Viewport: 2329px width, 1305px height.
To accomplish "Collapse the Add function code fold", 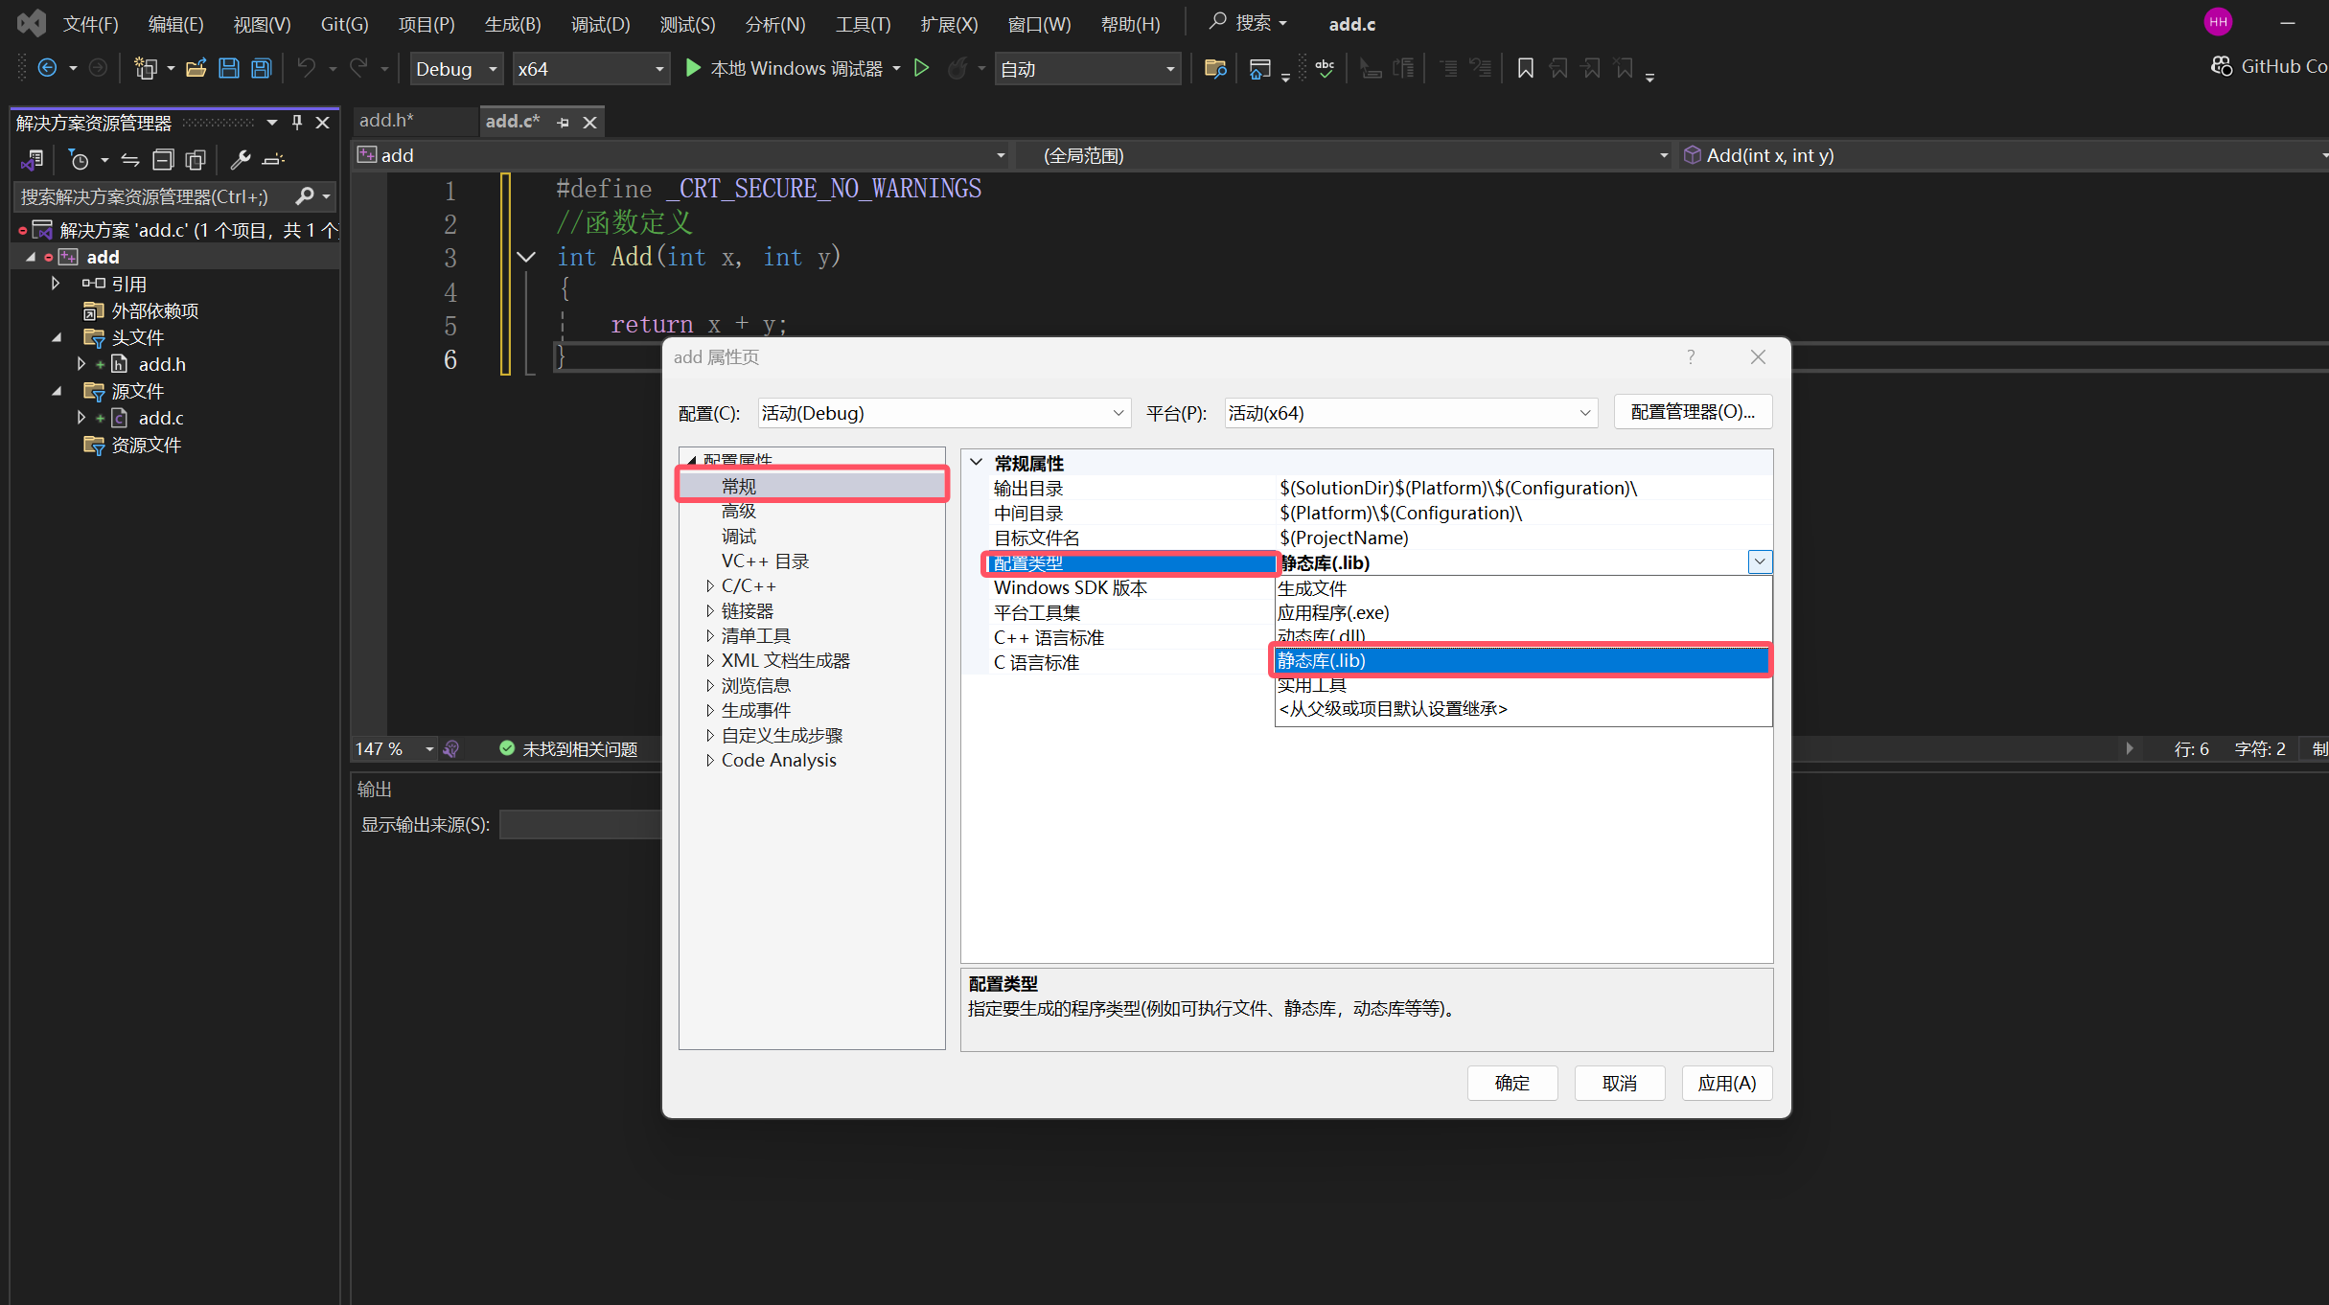I will 526,257.
